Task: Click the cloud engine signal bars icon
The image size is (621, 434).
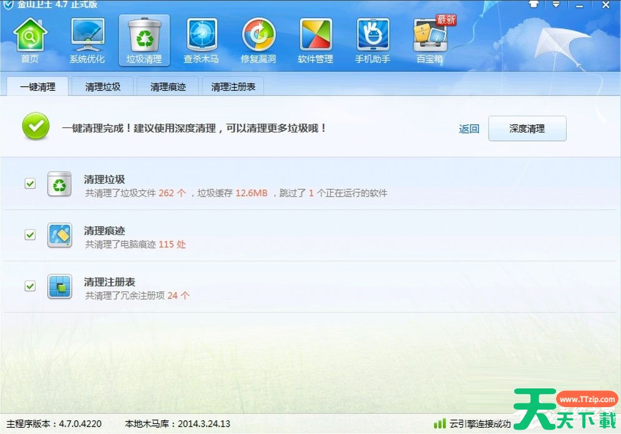Action: click(x=439, y=423)
